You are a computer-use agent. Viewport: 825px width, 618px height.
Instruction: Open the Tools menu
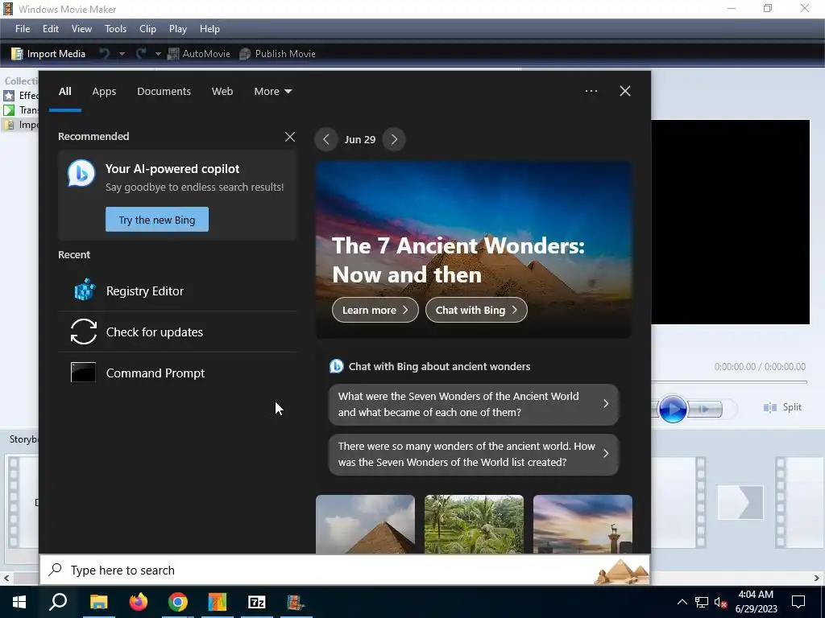click(x=115, y=29)
